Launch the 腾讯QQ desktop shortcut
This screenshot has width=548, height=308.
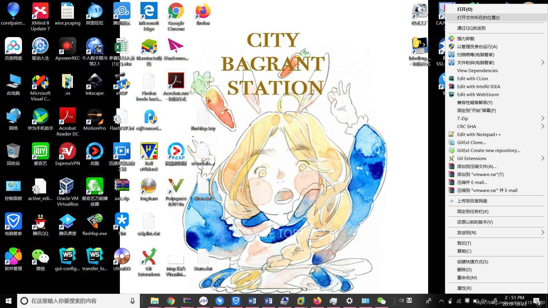point(40,222)
